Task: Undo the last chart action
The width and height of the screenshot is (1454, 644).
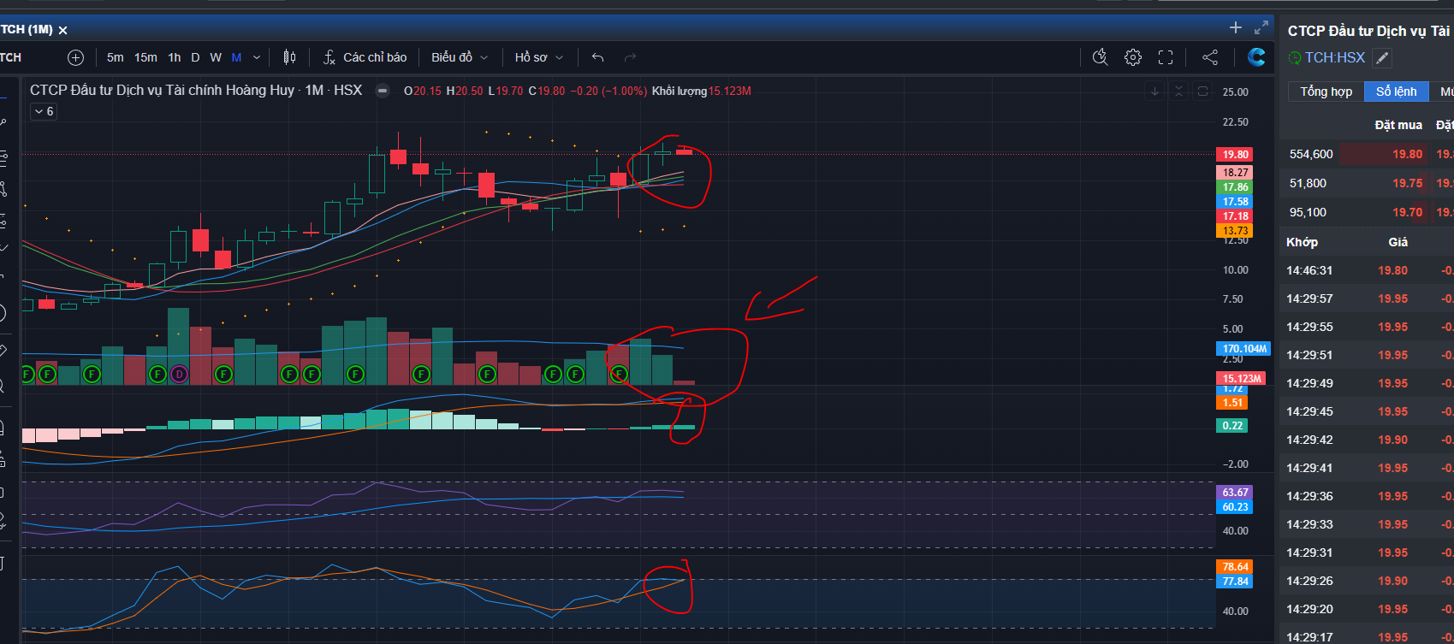Action: coord(598,57)
